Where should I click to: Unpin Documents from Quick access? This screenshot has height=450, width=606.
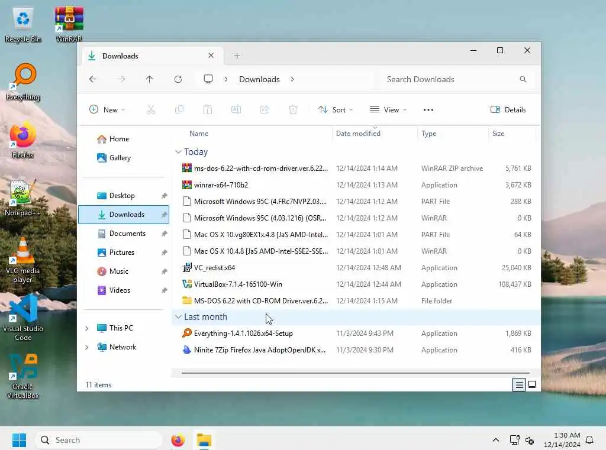[165, 234]
